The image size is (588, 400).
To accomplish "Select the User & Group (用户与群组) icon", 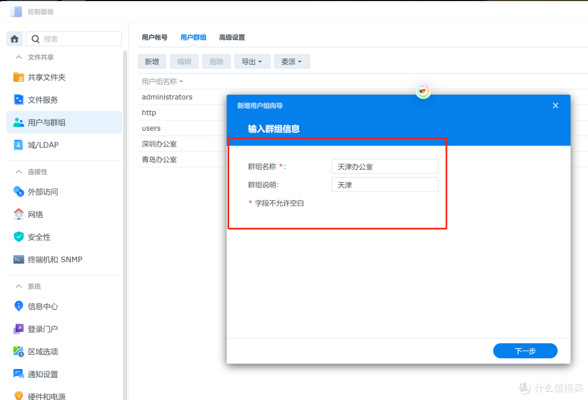I will click(x=19, y=122).
